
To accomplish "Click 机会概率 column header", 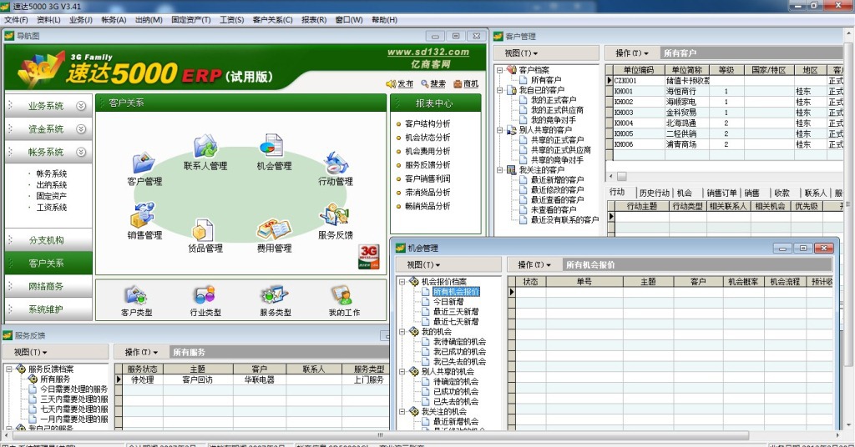I will click(x=742, y=282).
